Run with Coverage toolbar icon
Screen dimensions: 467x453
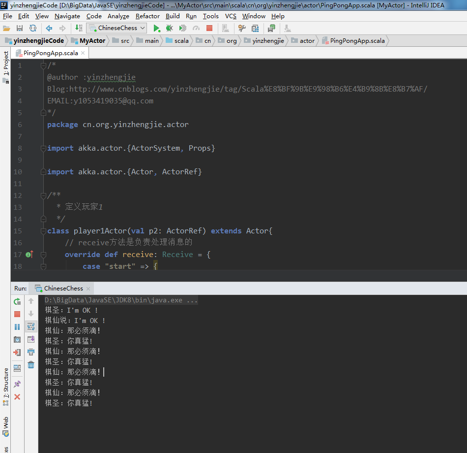click(x=182, y=29)
